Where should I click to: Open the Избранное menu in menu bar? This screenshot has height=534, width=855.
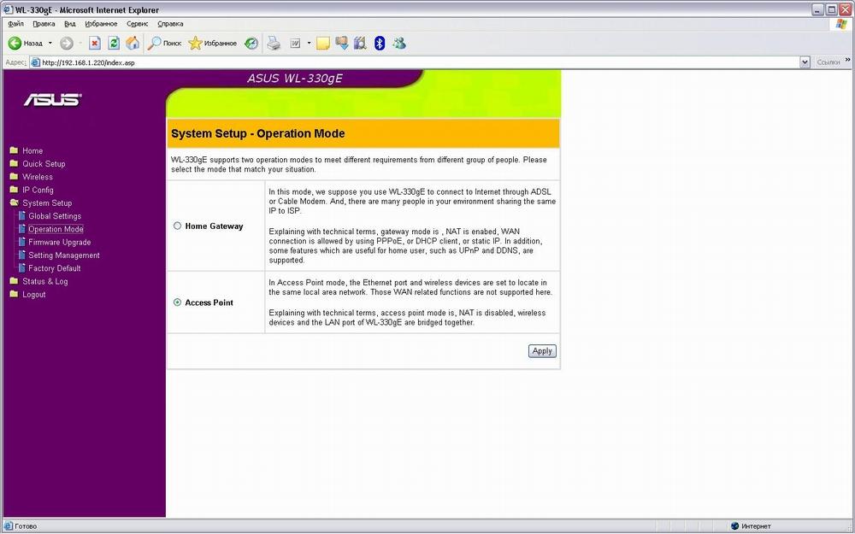click(x=101, y=24)
